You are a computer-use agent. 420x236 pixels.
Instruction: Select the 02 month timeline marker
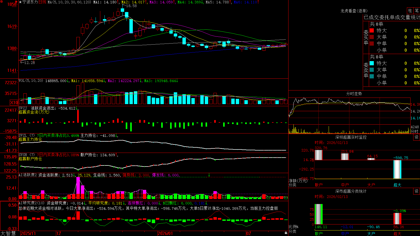(248, 233)
